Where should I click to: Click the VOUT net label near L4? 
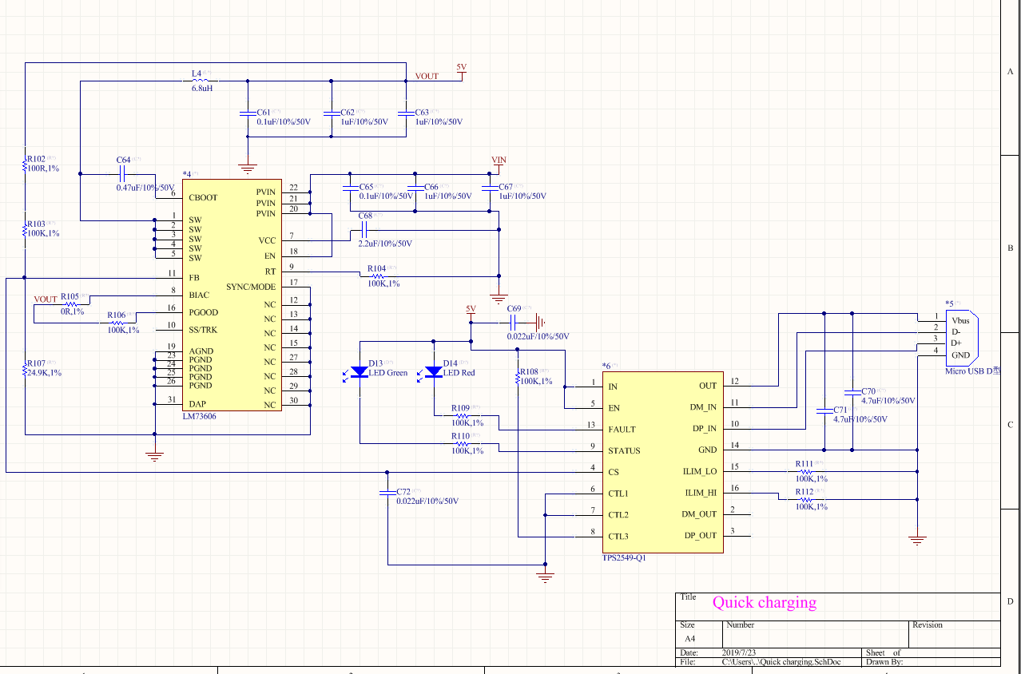427,77
